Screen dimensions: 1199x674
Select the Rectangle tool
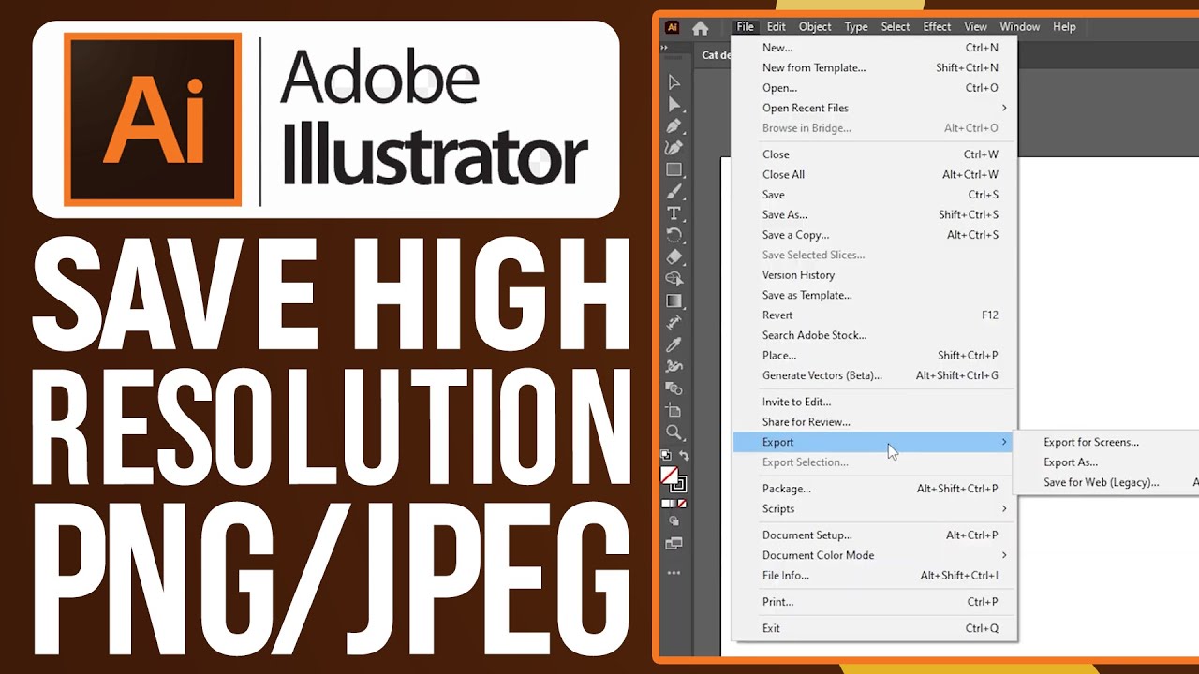click(x=674, y=169)
